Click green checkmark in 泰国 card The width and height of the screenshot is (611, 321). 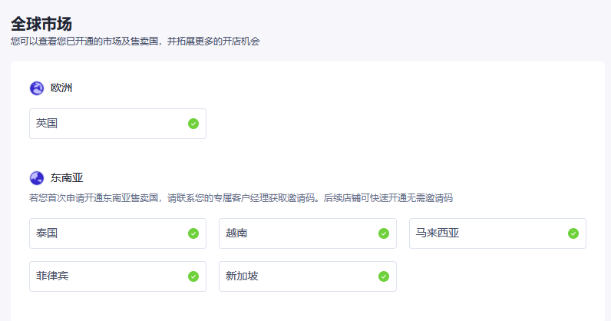(193, 233)
